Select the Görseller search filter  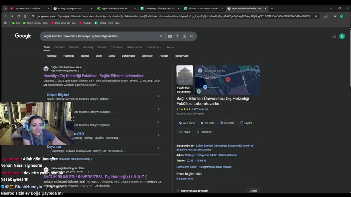pyautogui.click(x=60, y=47)
